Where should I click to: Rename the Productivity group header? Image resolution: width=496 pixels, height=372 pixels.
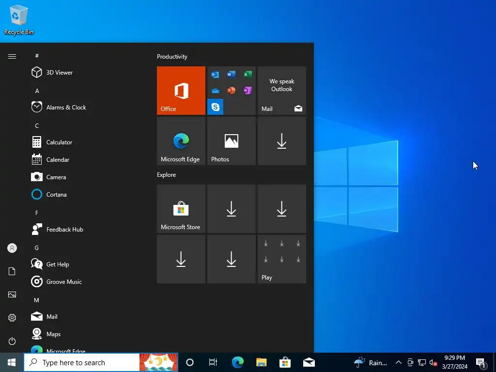point(172,57)
